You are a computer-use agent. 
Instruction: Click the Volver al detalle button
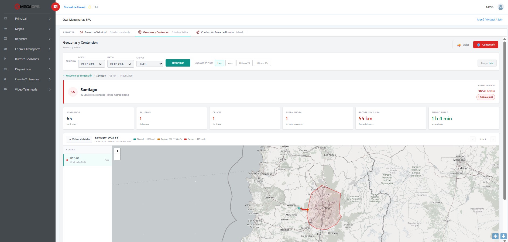point(79,139)
